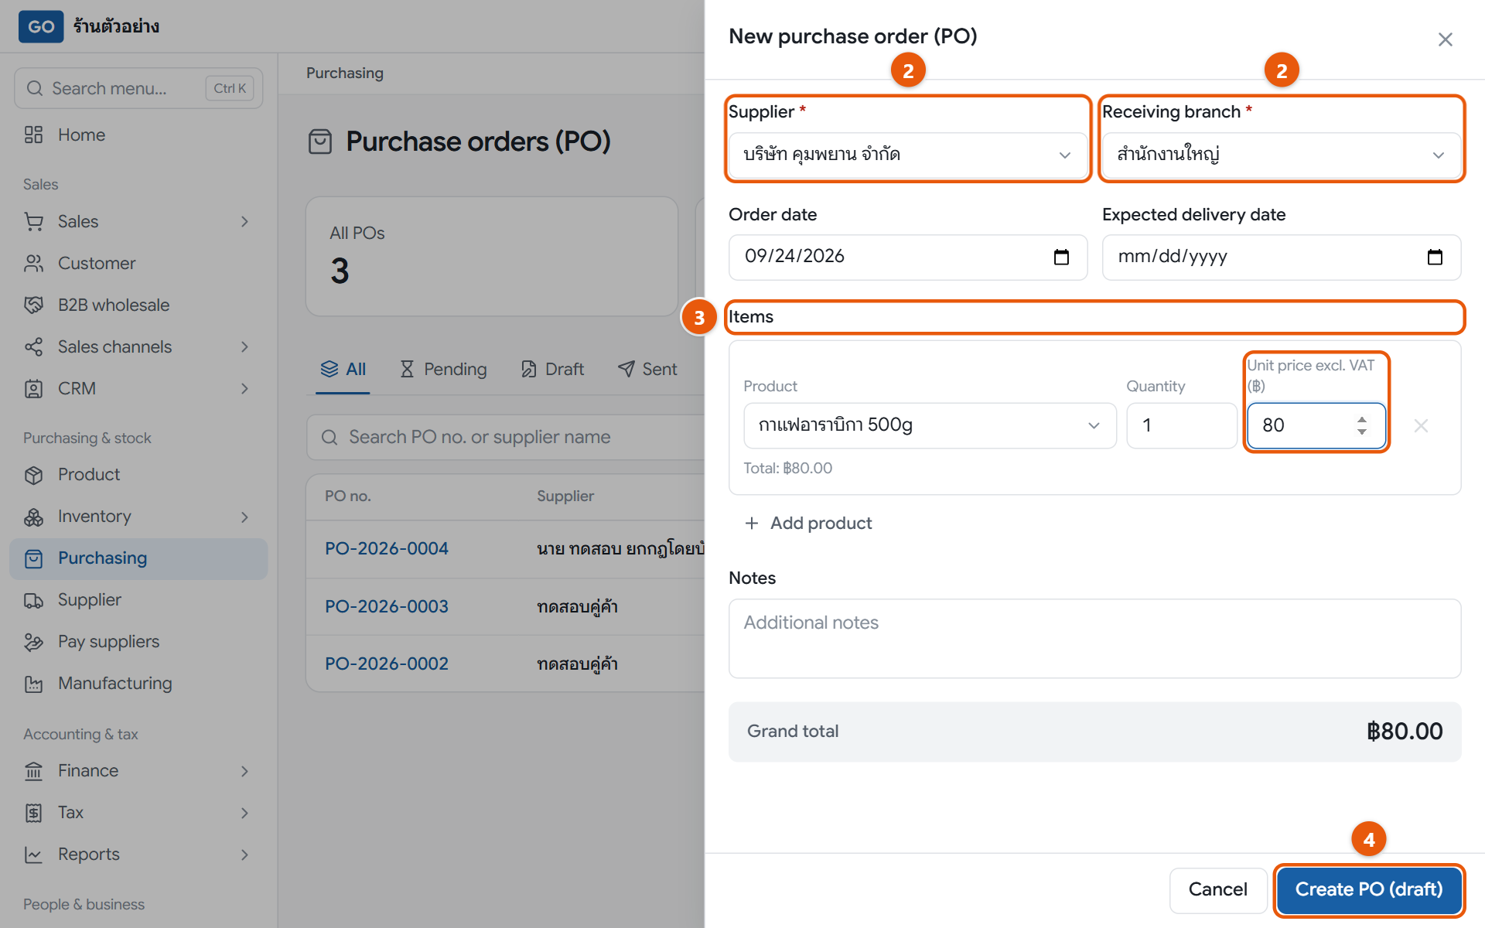
Task: Open purchase order PO-2026-0003
Action: coord(387,607)
